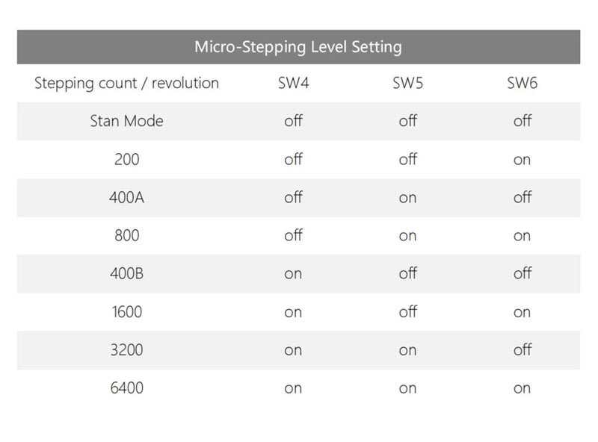Image resolution: width=598 pixels, height=442 pixels.
Task: Click the SW6 value in the 3200 row
Action: (522, 350)
